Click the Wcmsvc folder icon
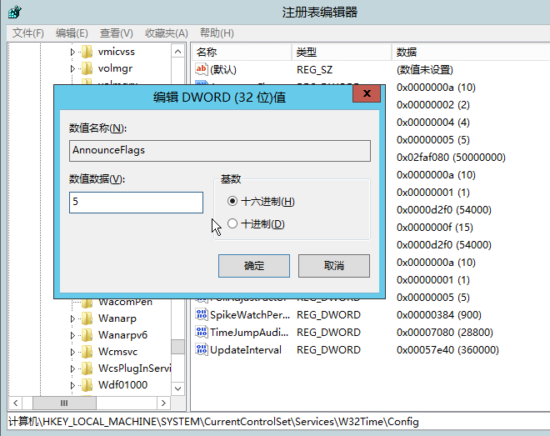Viewport: 550px width, 436px height. [87, 352]
